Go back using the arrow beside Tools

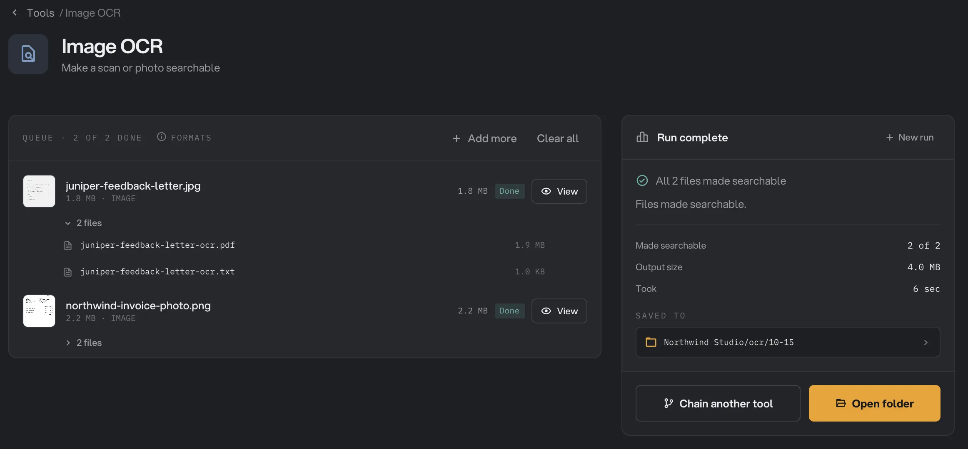[15, 12]
